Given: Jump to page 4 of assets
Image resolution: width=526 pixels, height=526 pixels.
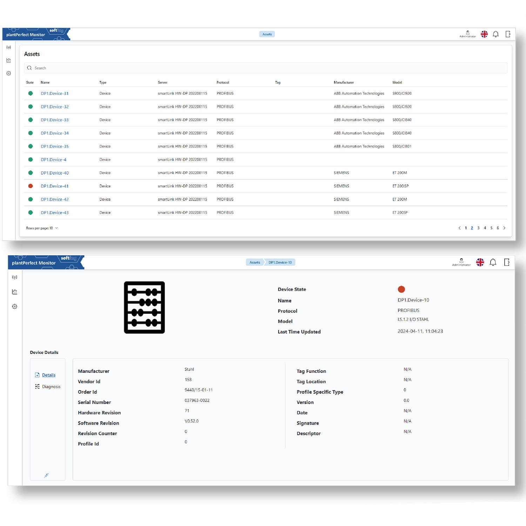Looking at the screenshot, I should (485, 228).
